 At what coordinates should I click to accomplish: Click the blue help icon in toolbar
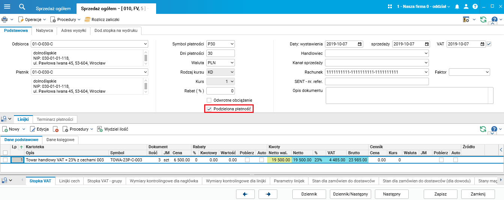tap(494, 19)
